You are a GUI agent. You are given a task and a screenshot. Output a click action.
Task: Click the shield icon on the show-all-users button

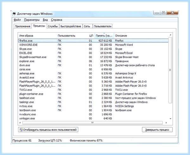click(21, 130)
